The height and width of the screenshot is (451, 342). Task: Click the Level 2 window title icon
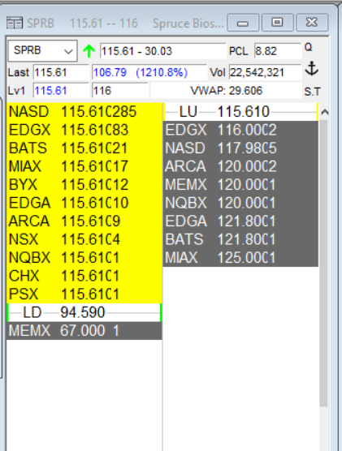pyautogui.click(x=15, y=23)
